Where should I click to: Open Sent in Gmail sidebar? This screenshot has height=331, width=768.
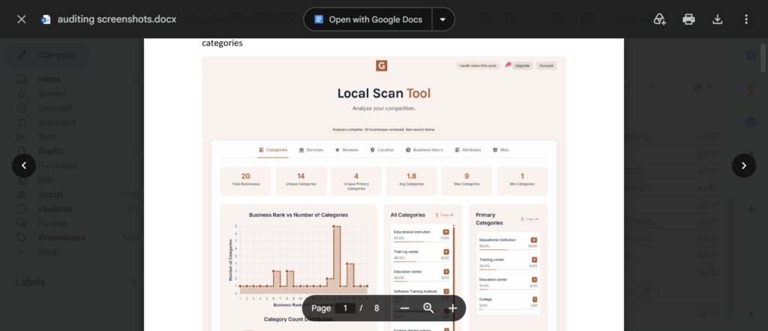click(47, 137)
